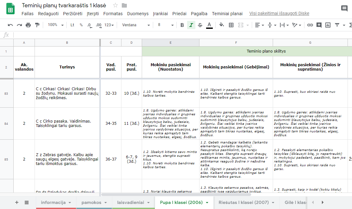Open comments history

point(344,9)
